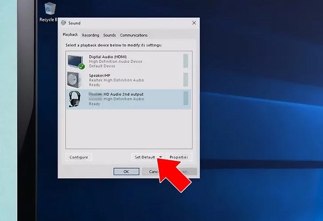The height and width of the screenshot is (221, 323).
Task: Expand the Set Default dropdown arrow
Action: [x=160, y=157]
